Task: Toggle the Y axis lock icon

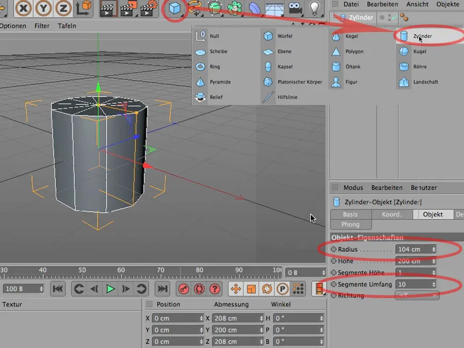Action: click(43, 8)
